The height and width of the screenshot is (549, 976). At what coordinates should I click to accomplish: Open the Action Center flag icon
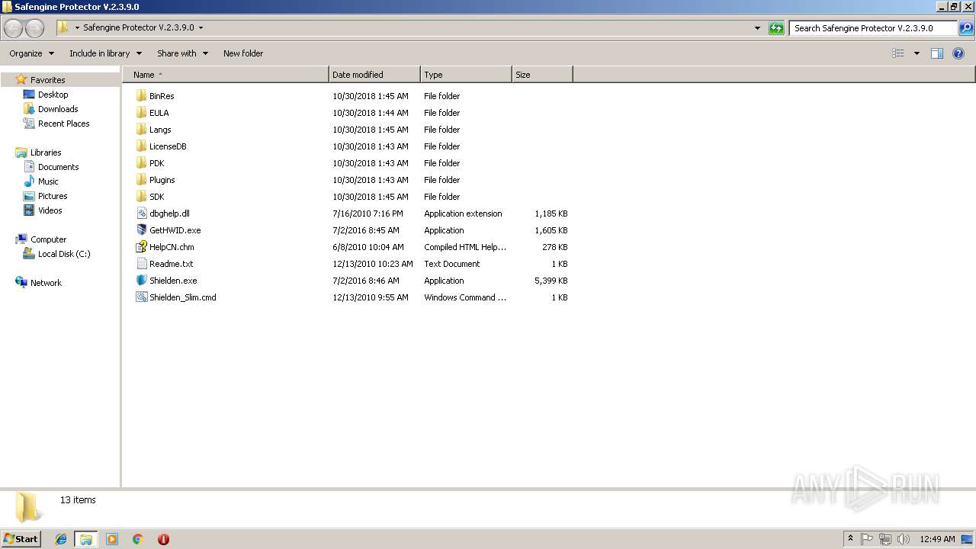click(867, 539)
